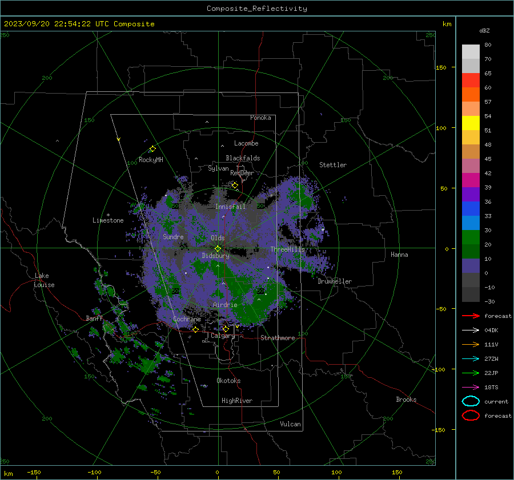
Task: Click the Drumheller city label
Action: tap(335, 281)
